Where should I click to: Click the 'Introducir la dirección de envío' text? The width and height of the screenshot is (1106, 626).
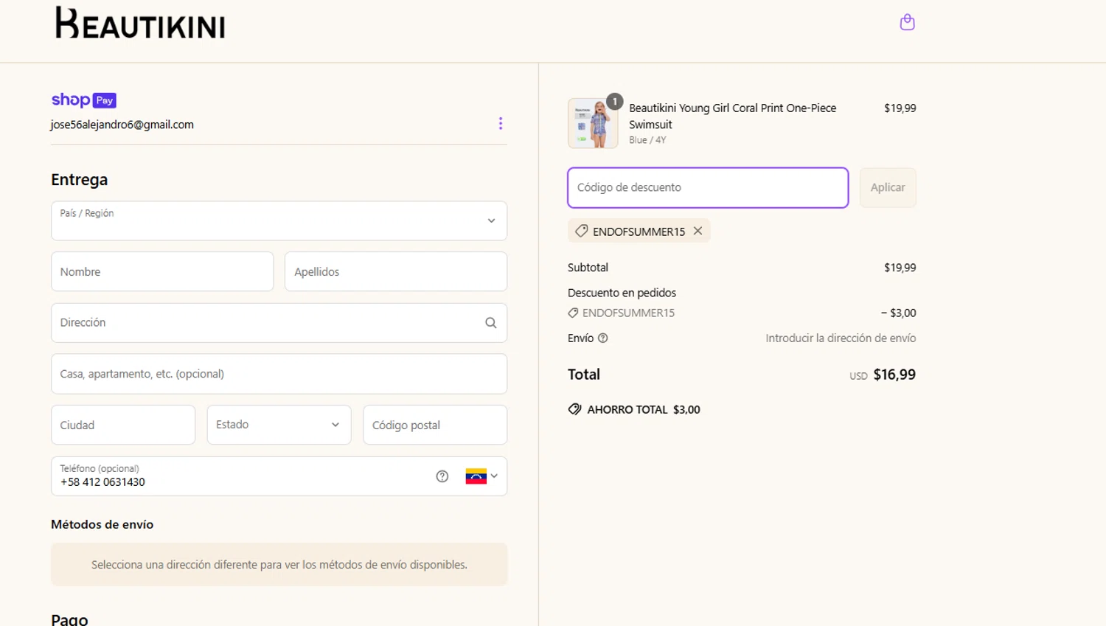click(x=841, y=338)
